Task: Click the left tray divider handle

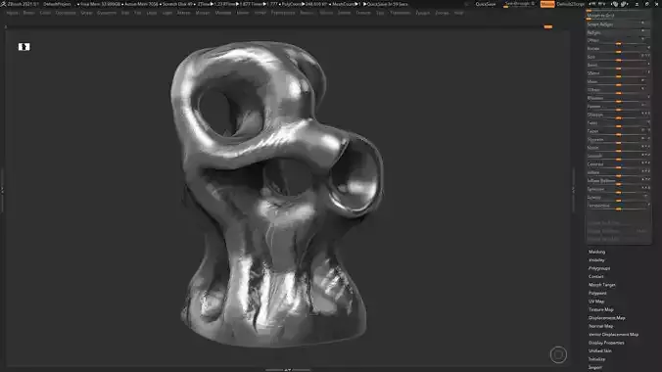Action: (2, 190)
